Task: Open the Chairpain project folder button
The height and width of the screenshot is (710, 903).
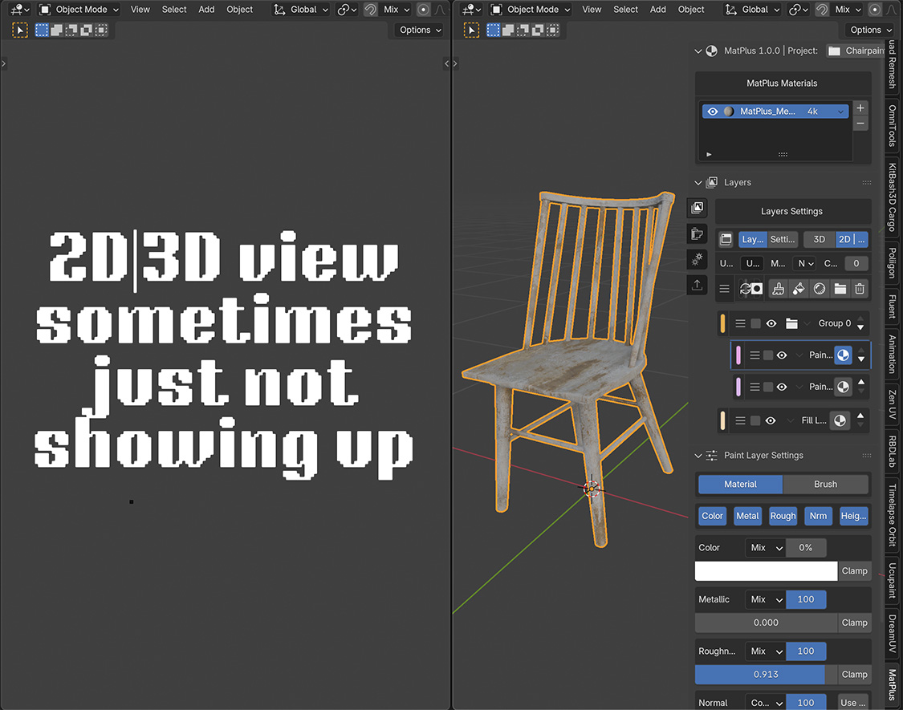Action: click(x=855, y=51)
